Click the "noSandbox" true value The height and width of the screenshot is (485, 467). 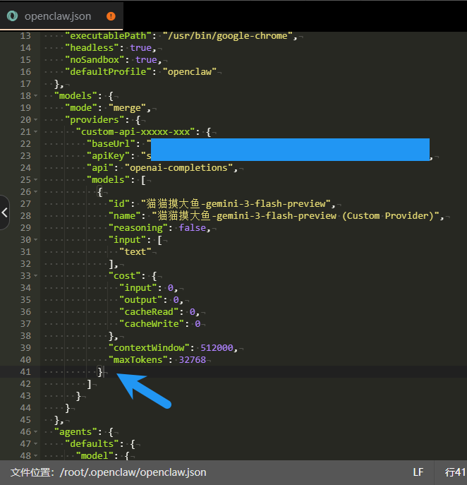coord(146,59)
